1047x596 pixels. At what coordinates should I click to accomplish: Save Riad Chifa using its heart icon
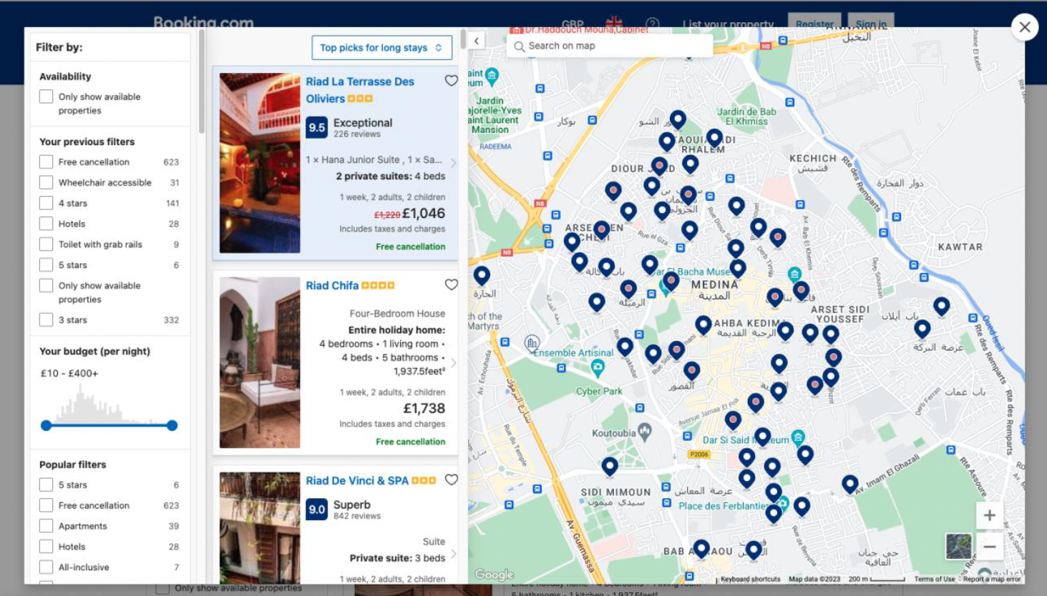click(451, 284)
